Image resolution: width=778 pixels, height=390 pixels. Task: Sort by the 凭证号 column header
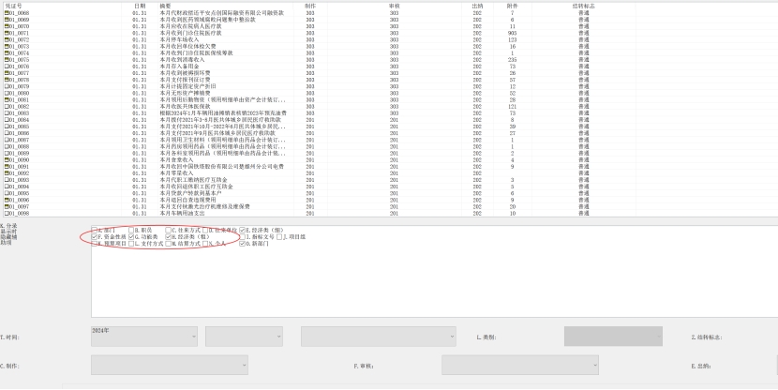pos(13,6)
